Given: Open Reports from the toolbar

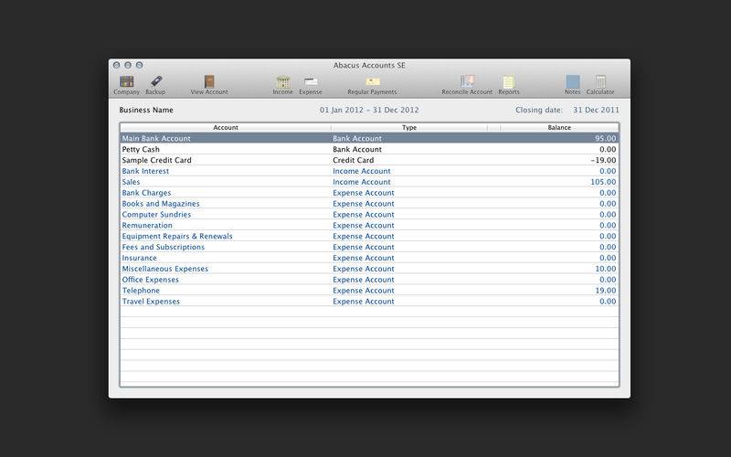Looking at the screenshot, I should pyautogui.click(x=509, y=85).
